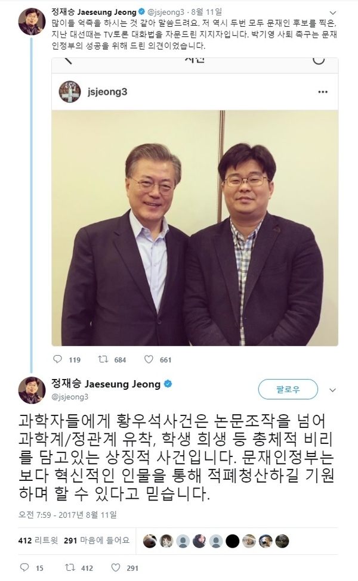This screenshot has height=581, width=358.
Task: Click the top tweet's profile avatar
Action: (32, 21)
